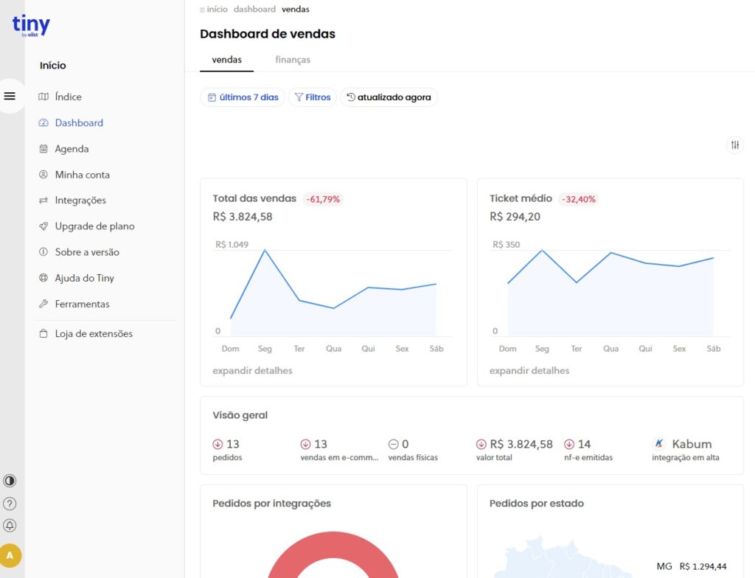Click the Minha conta user icon
The width and height of the screenshot is (755, 578).
tap(44, 175)
